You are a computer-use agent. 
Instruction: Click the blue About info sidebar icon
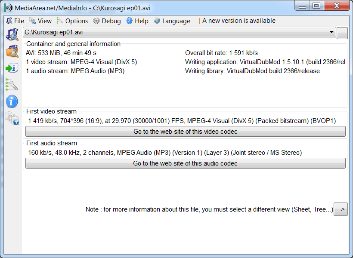(x=12, y=101)
